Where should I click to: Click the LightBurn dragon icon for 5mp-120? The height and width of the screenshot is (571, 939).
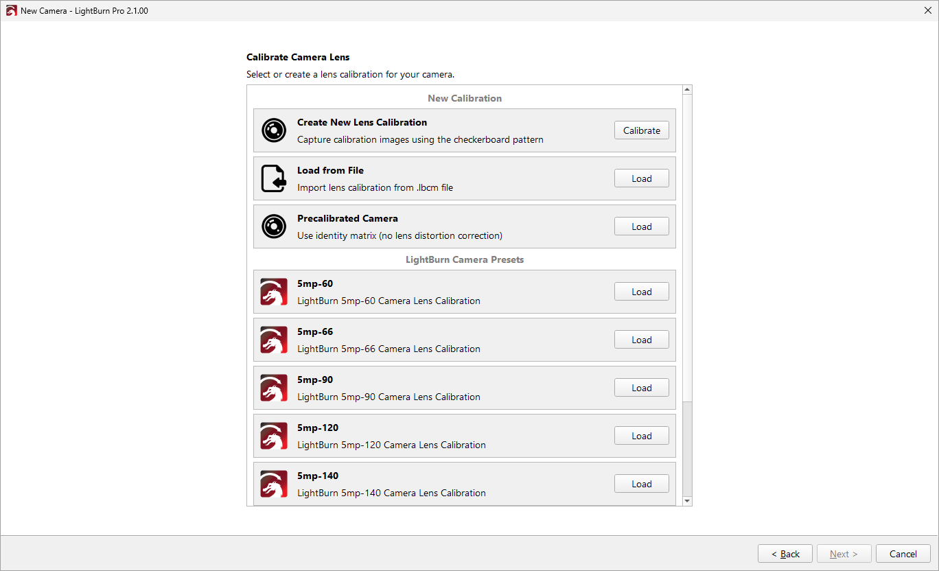pyautogui.click(x=274, y=436)
